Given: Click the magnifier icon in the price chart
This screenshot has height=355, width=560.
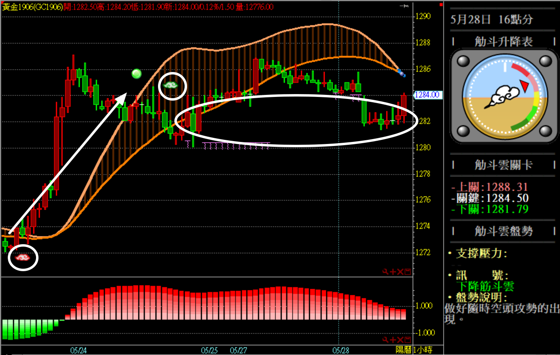Looking at the screenshot, I should (x=385, y=272).
